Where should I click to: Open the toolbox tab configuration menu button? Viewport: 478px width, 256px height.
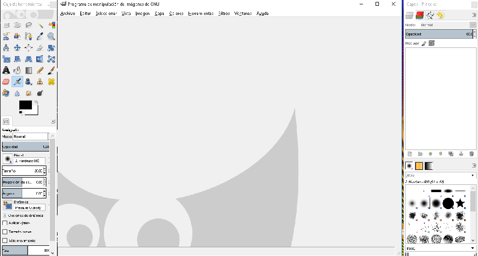(x=53, y=121)
